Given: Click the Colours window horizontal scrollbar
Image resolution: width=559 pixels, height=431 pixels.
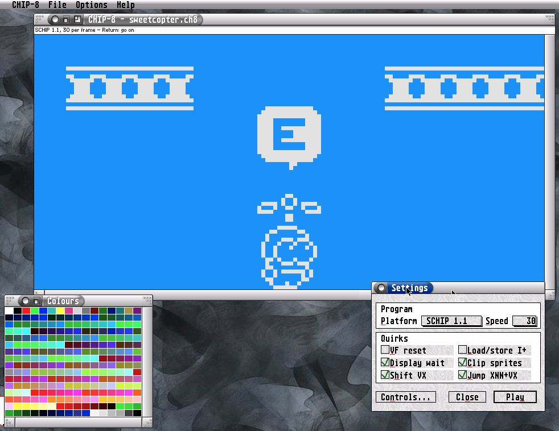Looking at the screenshot, I should (79, 422).
